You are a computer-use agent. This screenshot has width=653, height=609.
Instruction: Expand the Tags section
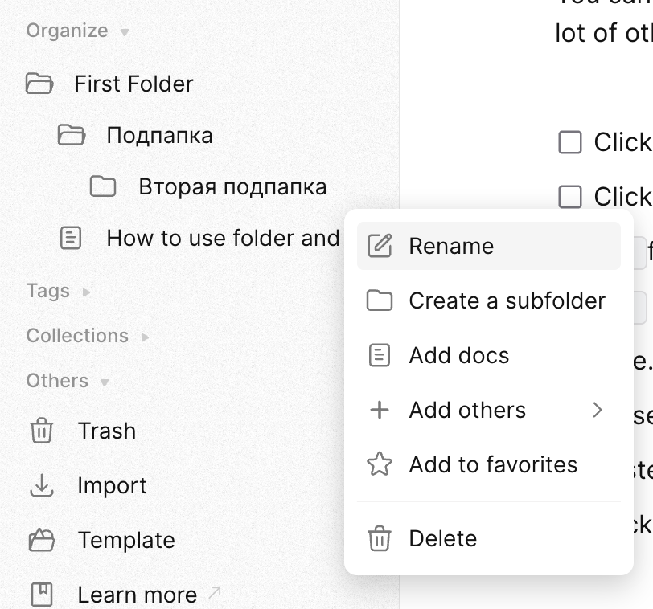[87, 292]
